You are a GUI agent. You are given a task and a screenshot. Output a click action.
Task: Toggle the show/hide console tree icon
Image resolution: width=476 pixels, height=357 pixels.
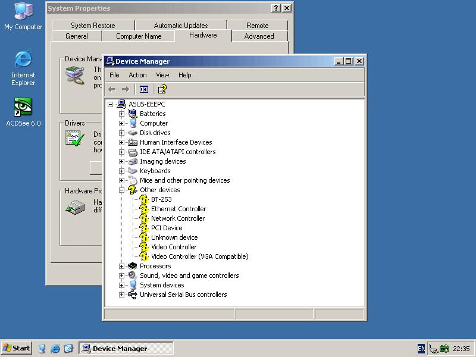pyautogui.click(x=144, y=89)
